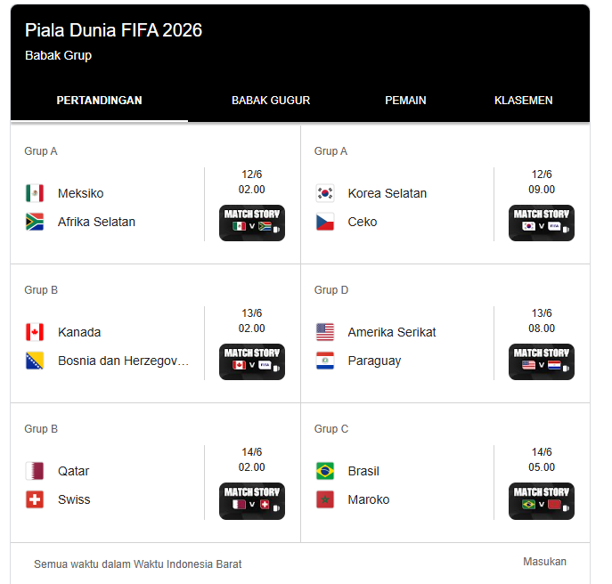
Task: Switch to the Babak Gugur tab
Action: coord(271,101)
